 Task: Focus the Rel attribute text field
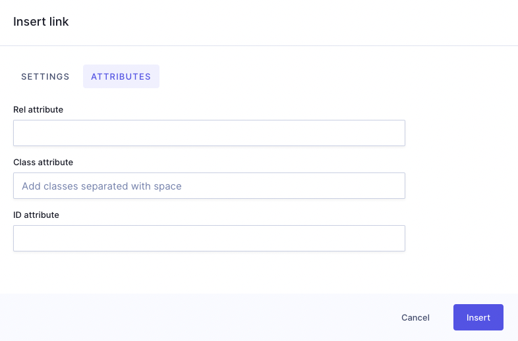tap(209, 133)
